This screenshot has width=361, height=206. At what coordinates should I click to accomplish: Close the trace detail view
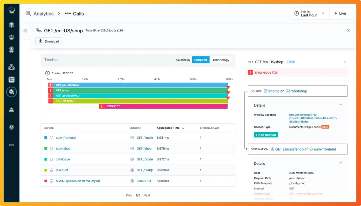pyautogui.click(x=348, y=30)
